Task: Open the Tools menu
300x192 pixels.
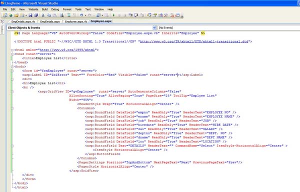Action: pyautogui.click(x=78, y=9)
